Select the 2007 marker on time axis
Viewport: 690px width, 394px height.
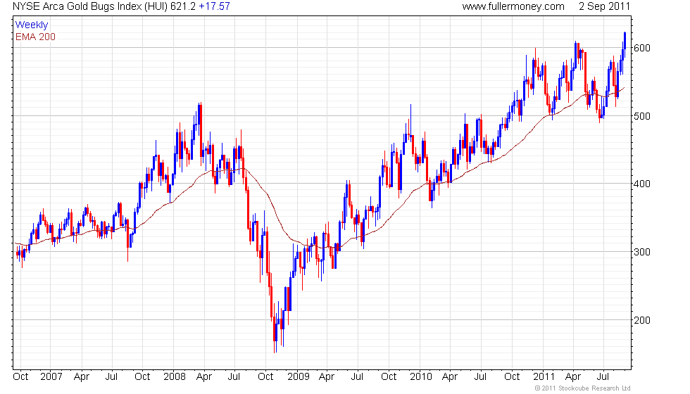pyautogui.click(x=51, y=377)
